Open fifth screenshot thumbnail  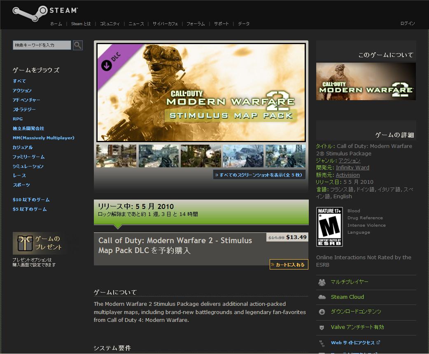(286, 156)
